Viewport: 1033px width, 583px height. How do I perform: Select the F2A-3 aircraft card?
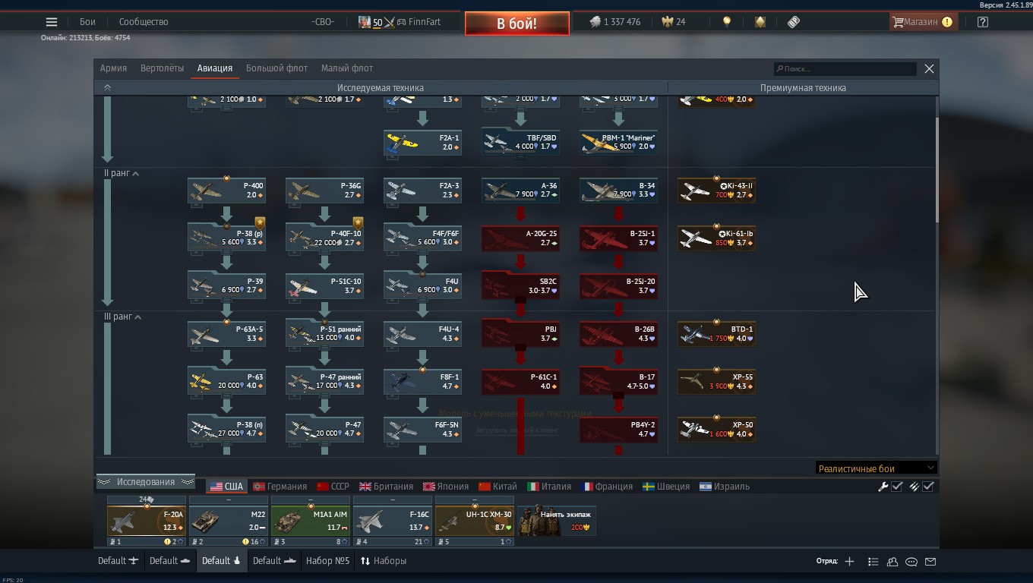[x=422, y=191]
